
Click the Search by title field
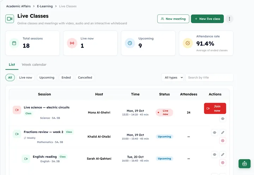click(x=209, y=78)
